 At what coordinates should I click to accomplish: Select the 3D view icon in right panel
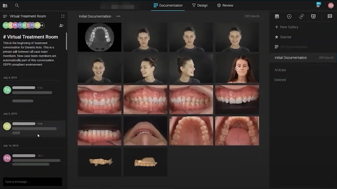(x=301, y=16)
